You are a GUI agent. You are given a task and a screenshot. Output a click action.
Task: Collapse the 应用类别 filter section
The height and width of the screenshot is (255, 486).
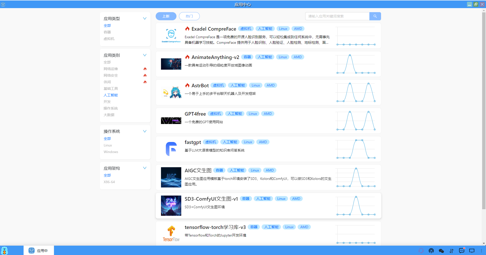(x=145, y=55)
